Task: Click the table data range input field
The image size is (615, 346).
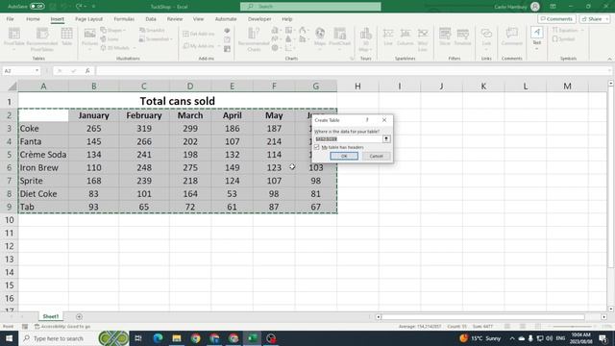Action: 348,138
